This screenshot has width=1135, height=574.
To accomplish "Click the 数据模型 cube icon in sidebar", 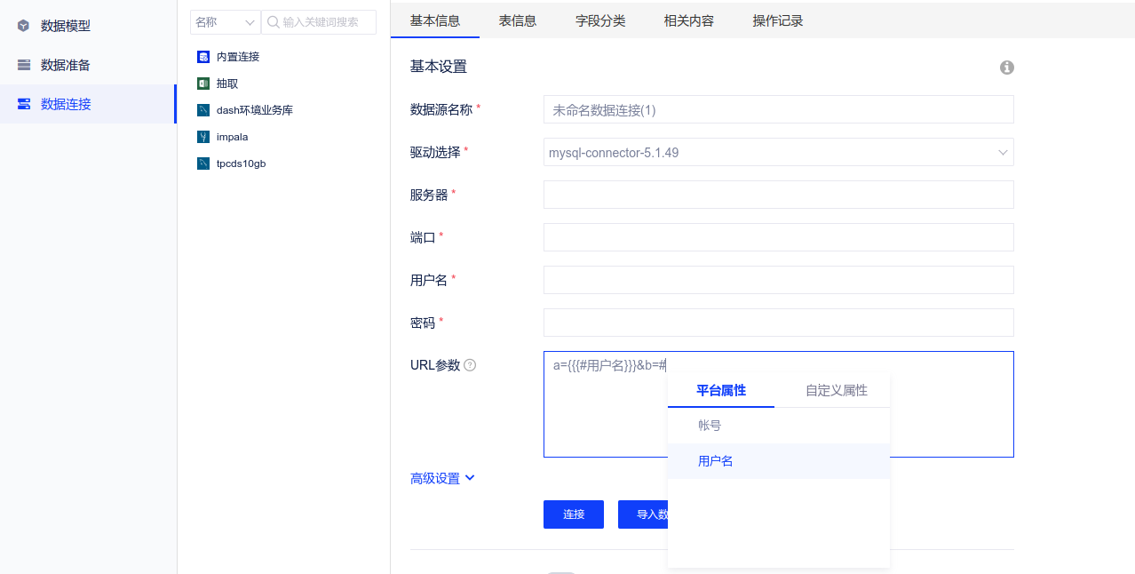I will point(24,26).
